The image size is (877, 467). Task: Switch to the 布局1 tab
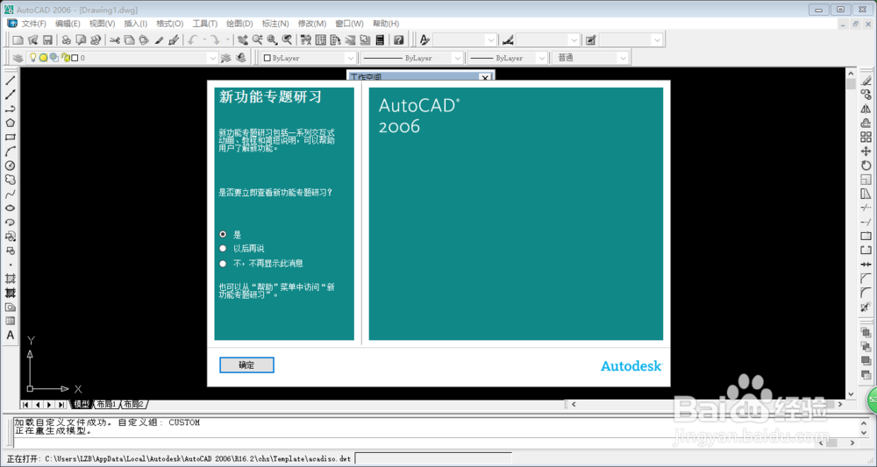(x=106, y=404)
